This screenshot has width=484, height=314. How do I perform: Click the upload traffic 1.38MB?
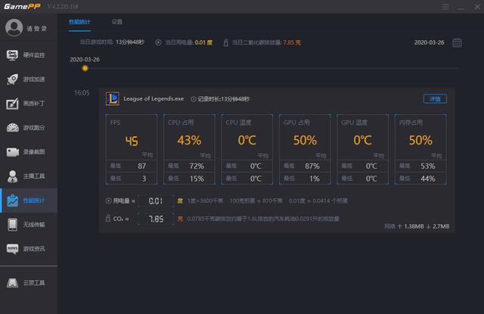pos(414,226)
